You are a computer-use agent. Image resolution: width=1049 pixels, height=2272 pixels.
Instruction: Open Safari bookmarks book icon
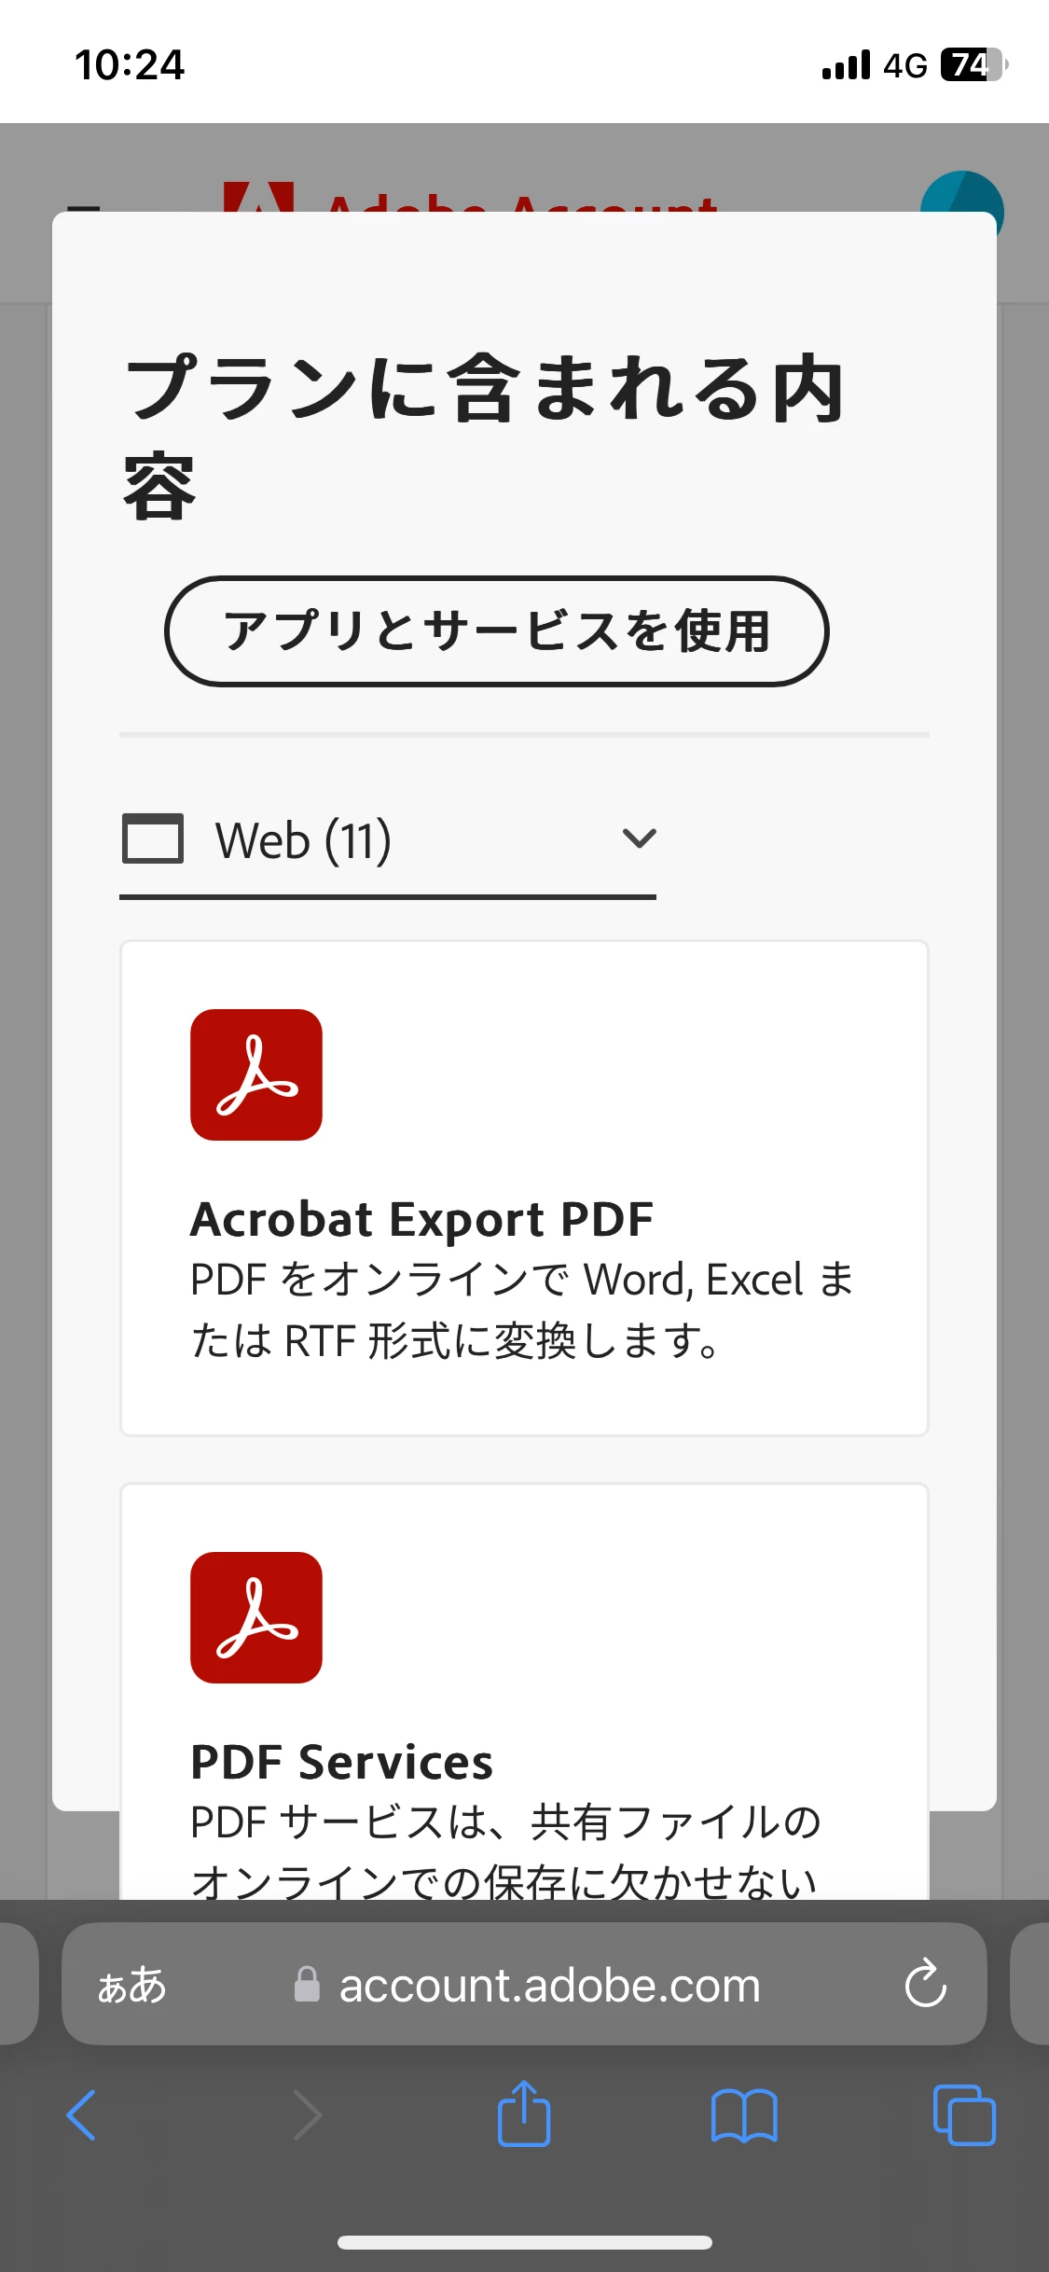[x=744, y=2115]
